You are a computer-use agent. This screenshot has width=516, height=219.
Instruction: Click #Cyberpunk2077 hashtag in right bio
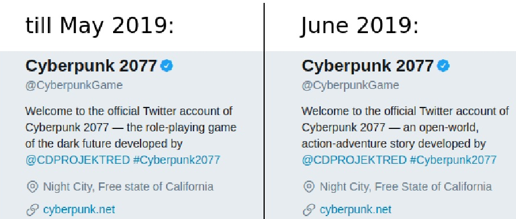pos(453,160)
